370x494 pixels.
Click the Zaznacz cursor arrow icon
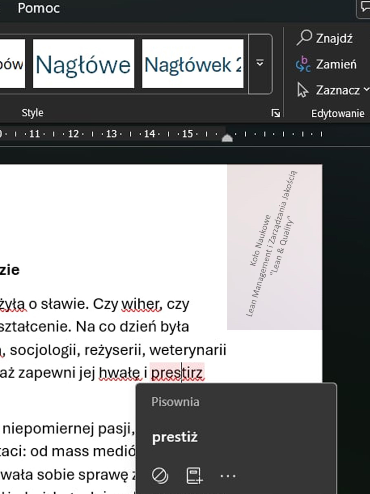(x=302, y=90)
